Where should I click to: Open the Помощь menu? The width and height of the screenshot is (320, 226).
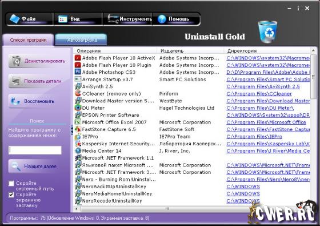point(176,19)
